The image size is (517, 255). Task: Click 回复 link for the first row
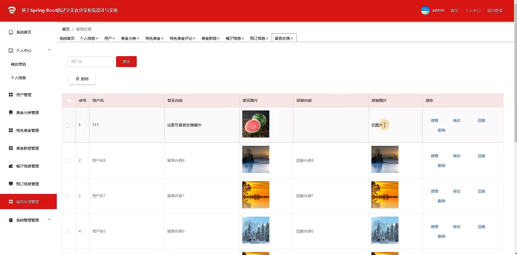(482, 120)
